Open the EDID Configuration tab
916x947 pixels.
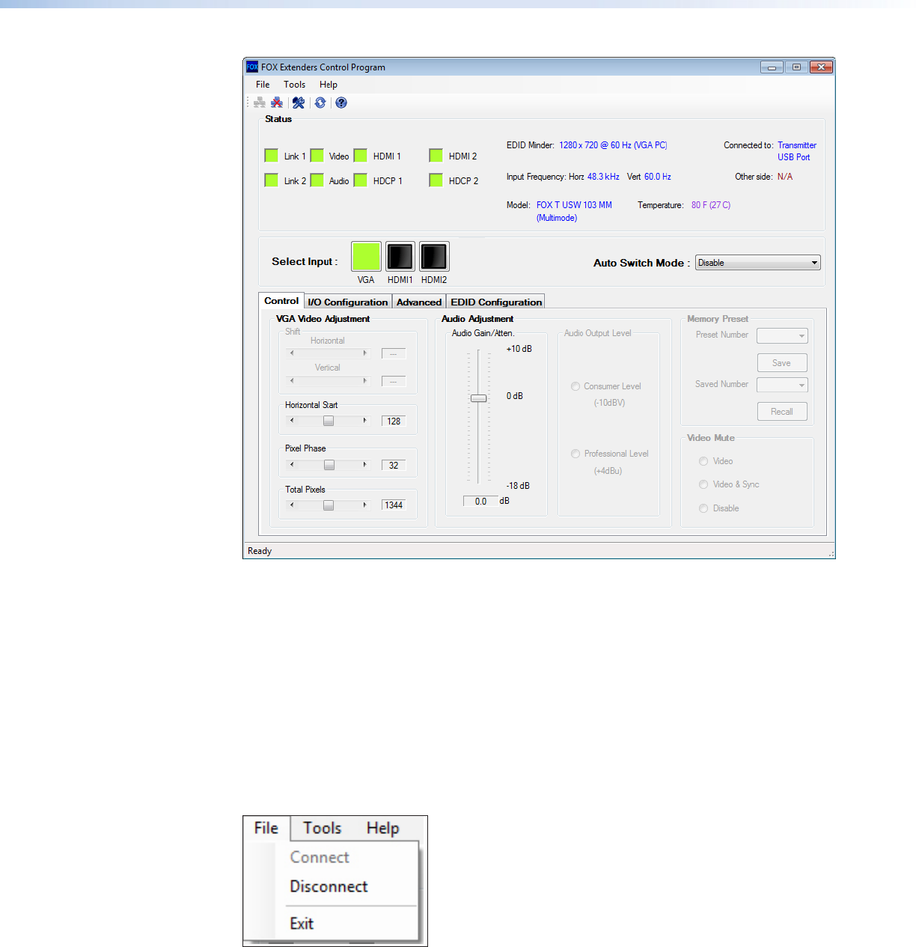click(495, 302)
